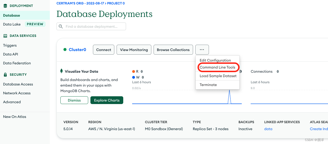This screenshot has height=144, width=328.
Task: Click the Browse Collections button
Action: click(173, 50)
